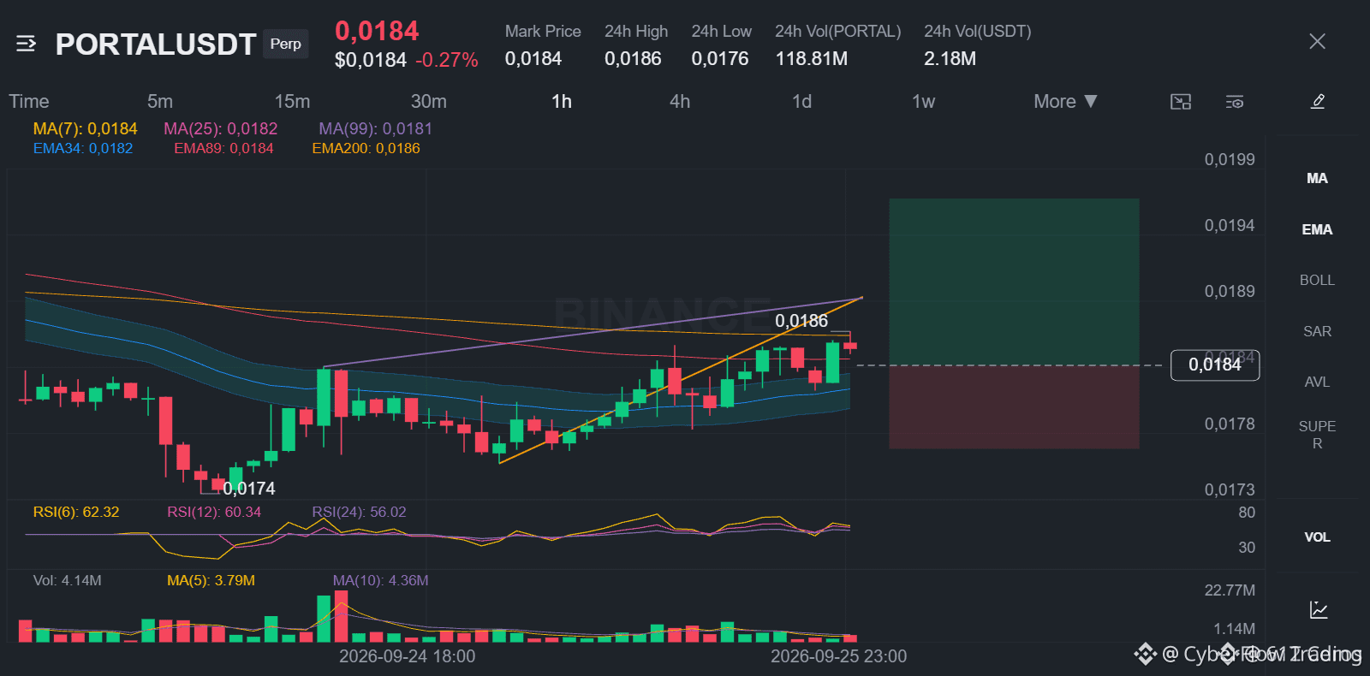Toggle the VOL sub-indicator

(1317, 537)
